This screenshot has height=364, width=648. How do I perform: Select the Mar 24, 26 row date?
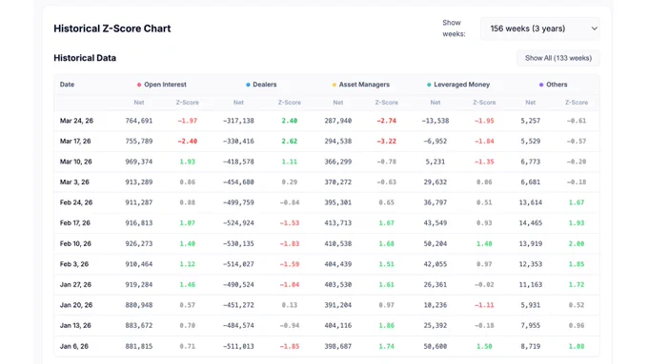tap(76, 121)
